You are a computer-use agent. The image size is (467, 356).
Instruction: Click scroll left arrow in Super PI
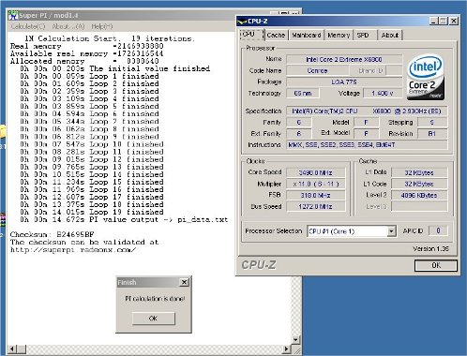coord(12,349)
